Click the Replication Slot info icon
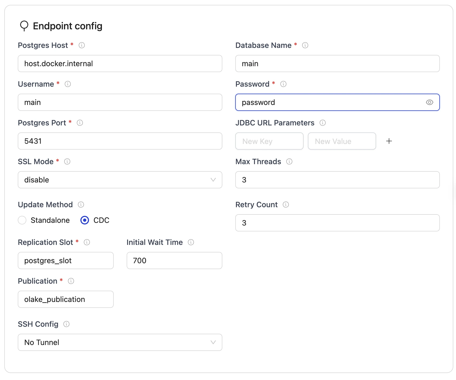The width and height of the screenshot is (456, 380). pyautogui.click(x=87, y=242)
